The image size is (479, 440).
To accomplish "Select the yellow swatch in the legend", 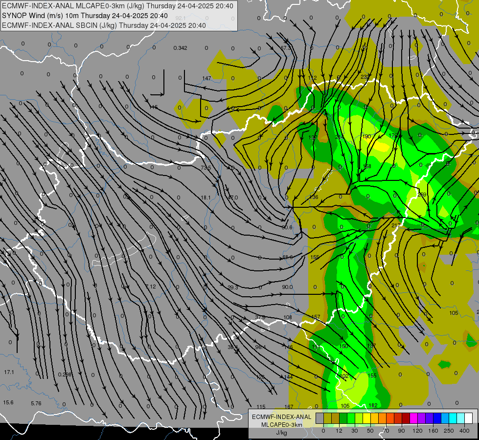I will coord(366,418).
